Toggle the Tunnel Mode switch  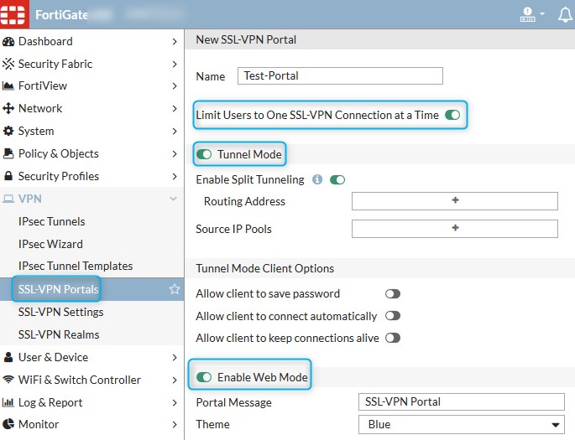point(204,154)
